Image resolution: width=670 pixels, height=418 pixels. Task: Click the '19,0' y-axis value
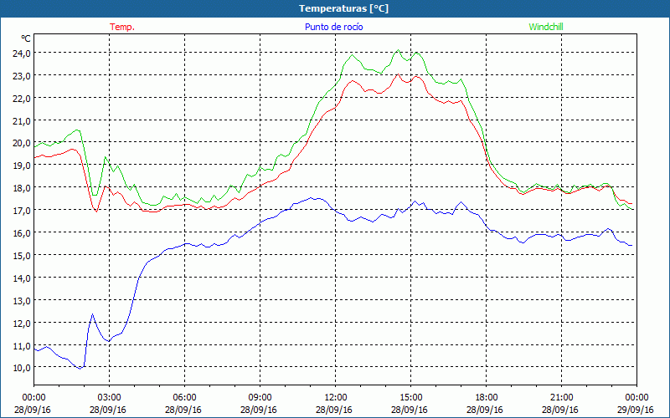tap(22, 166)
